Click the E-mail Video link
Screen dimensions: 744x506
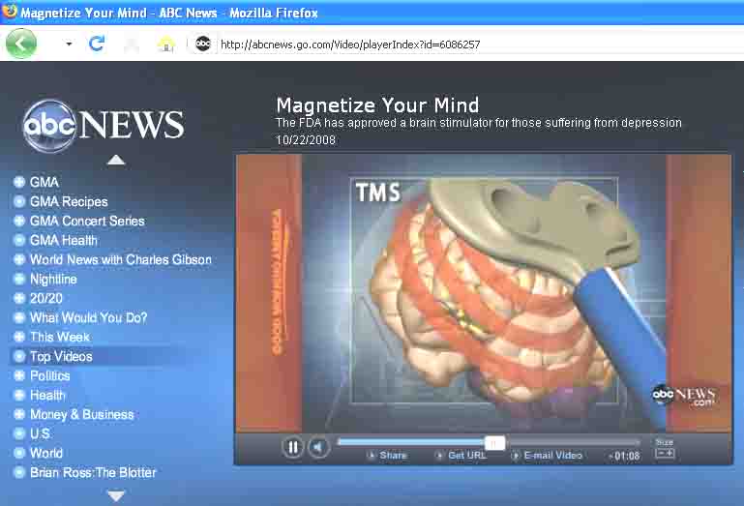pyautogui.click(x=552, y=456)
